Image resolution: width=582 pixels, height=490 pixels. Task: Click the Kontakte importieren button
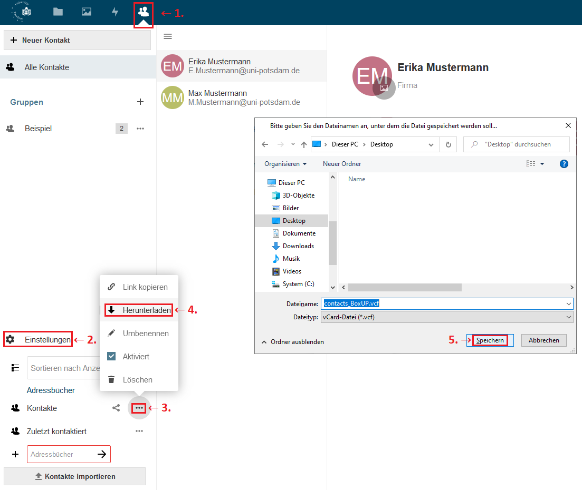click(x=74, y=476)
